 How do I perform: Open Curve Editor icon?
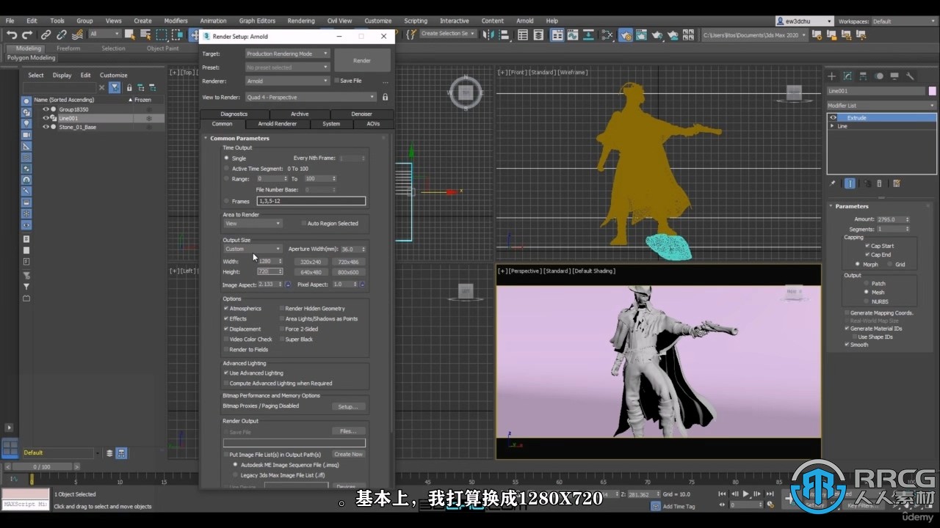click(573, 34)
